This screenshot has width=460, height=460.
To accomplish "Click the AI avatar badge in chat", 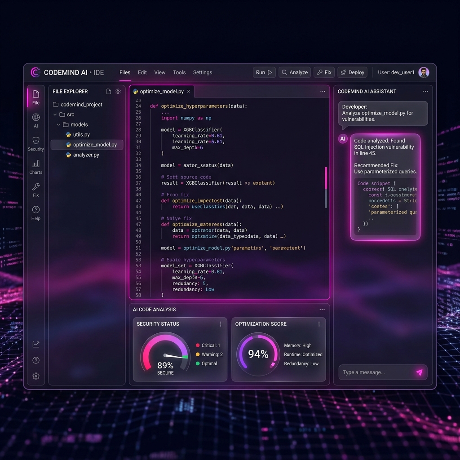I will point(343,139).
